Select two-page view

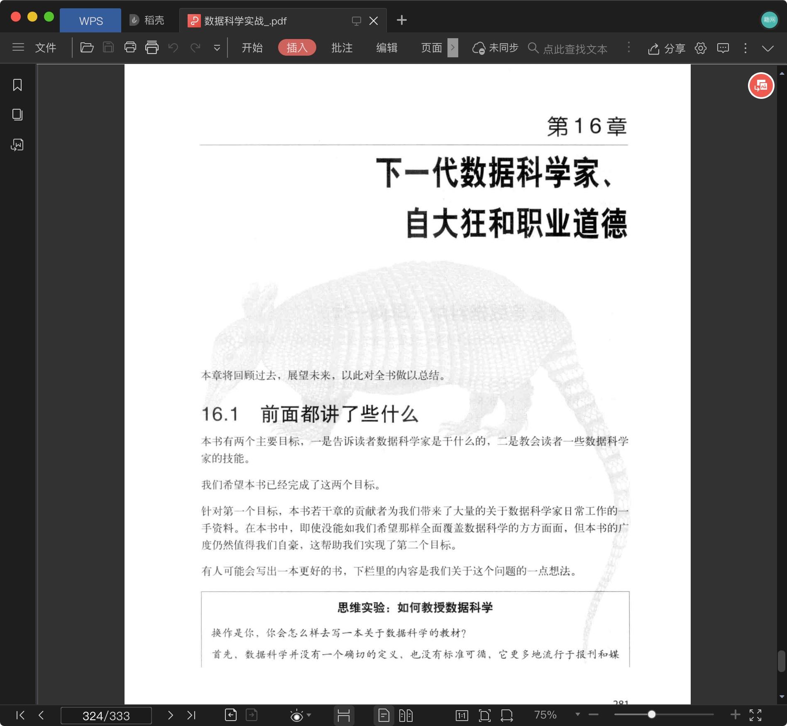coord(406,715)
